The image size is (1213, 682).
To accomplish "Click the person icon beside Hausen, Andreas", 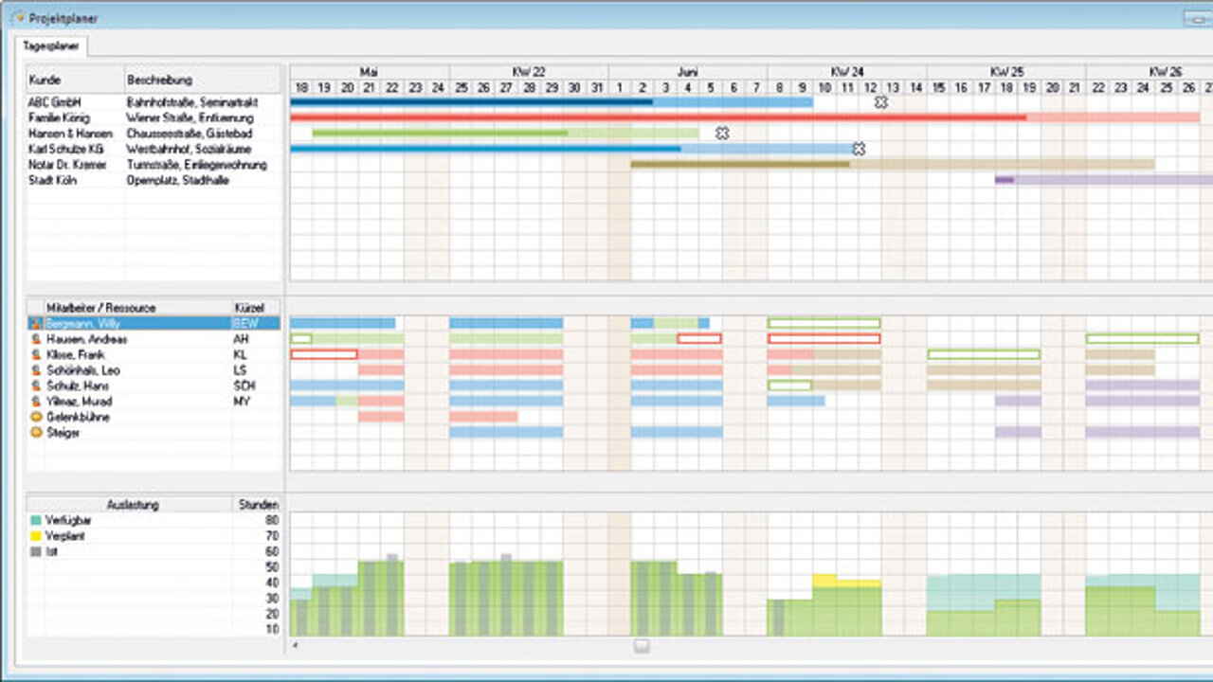I will (x=35, y=339).
